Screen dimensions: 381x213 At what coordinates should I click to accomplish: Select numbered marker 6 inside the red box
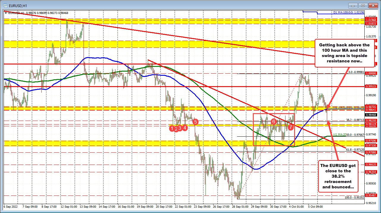coord(274,122)
